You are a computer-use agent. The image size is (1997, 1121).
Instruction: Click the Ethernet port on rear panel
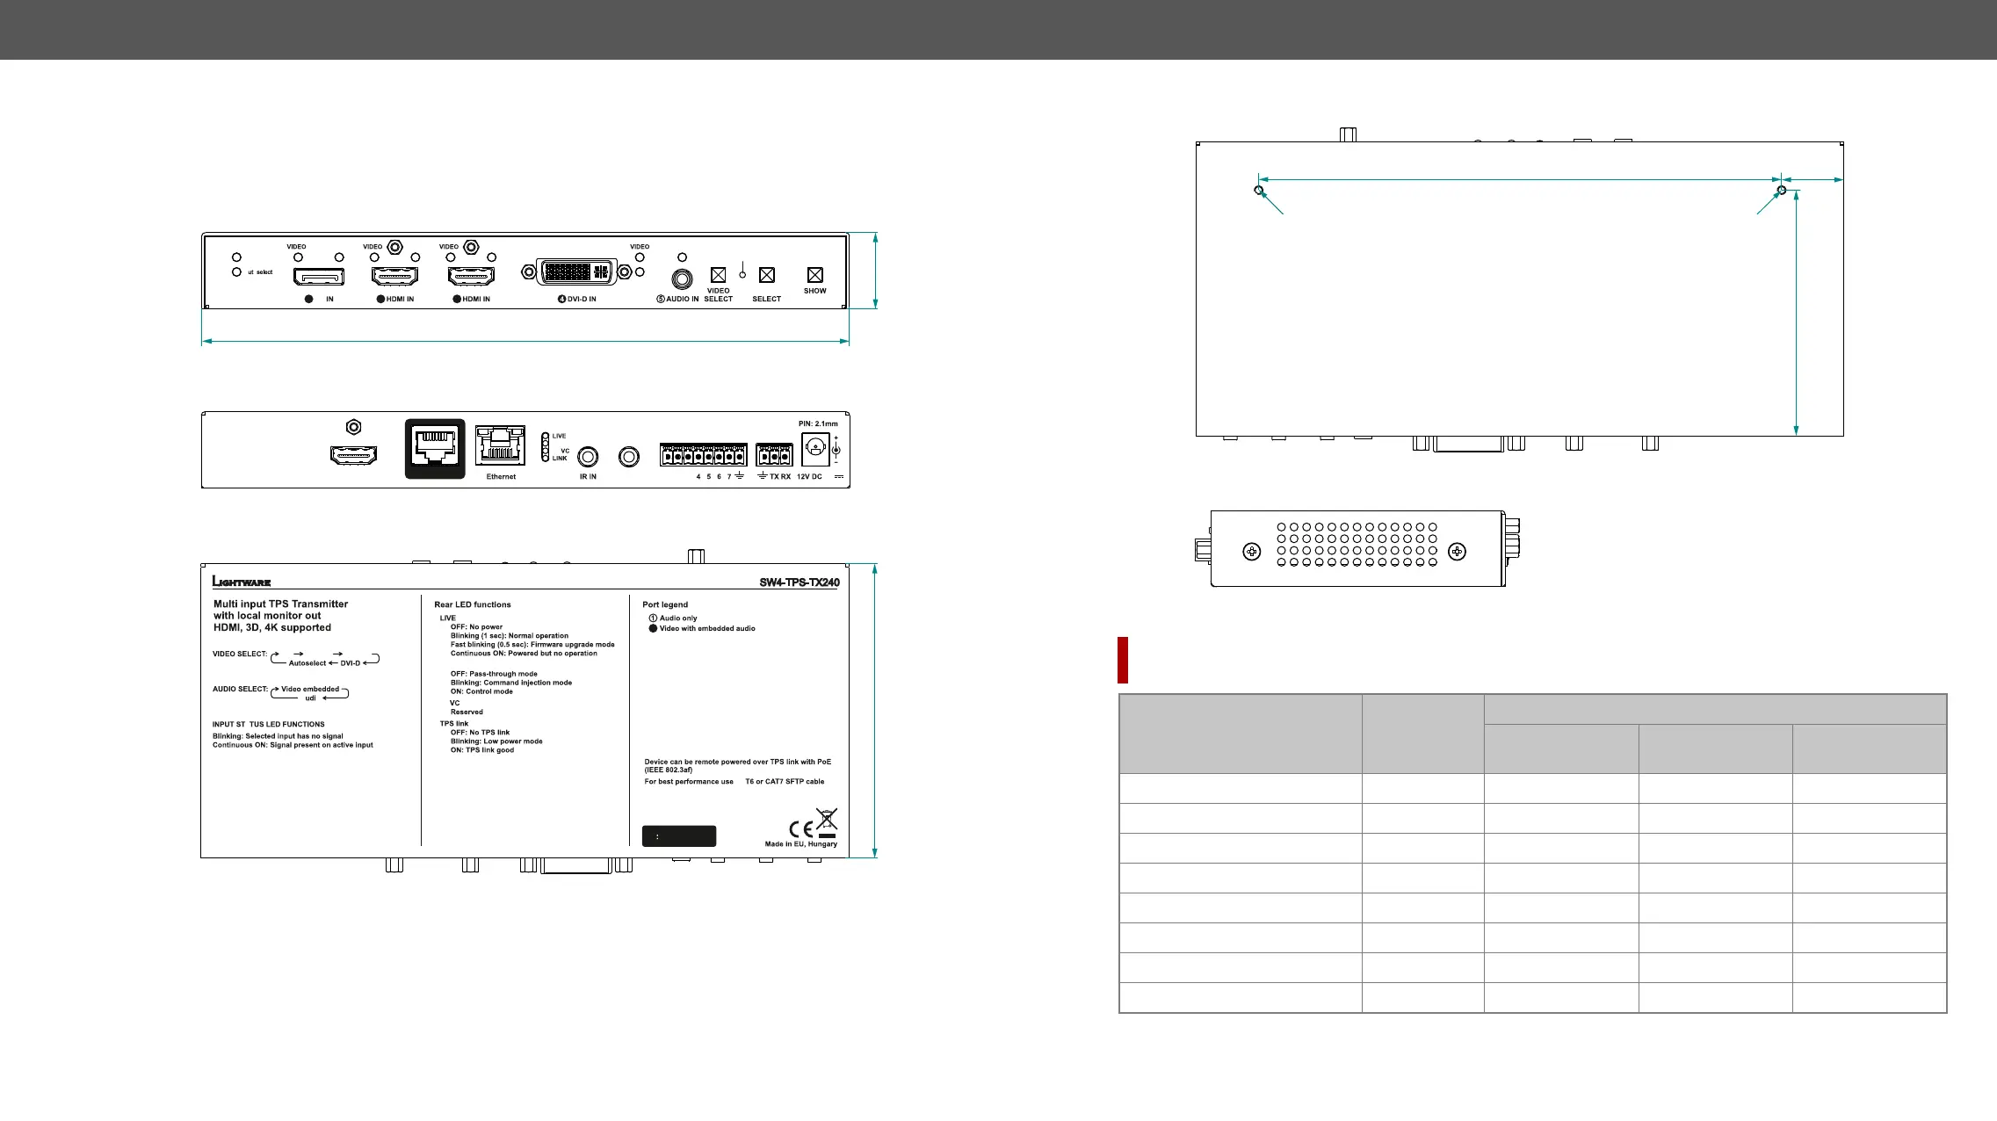(x=500, y=445)
